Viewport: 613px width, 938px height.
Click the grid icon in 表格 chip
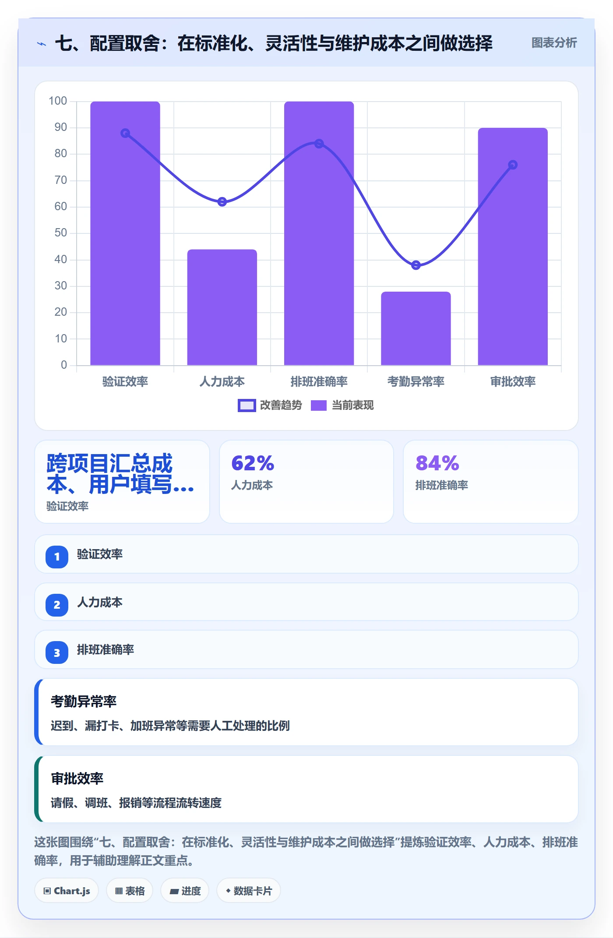[119, 891]
